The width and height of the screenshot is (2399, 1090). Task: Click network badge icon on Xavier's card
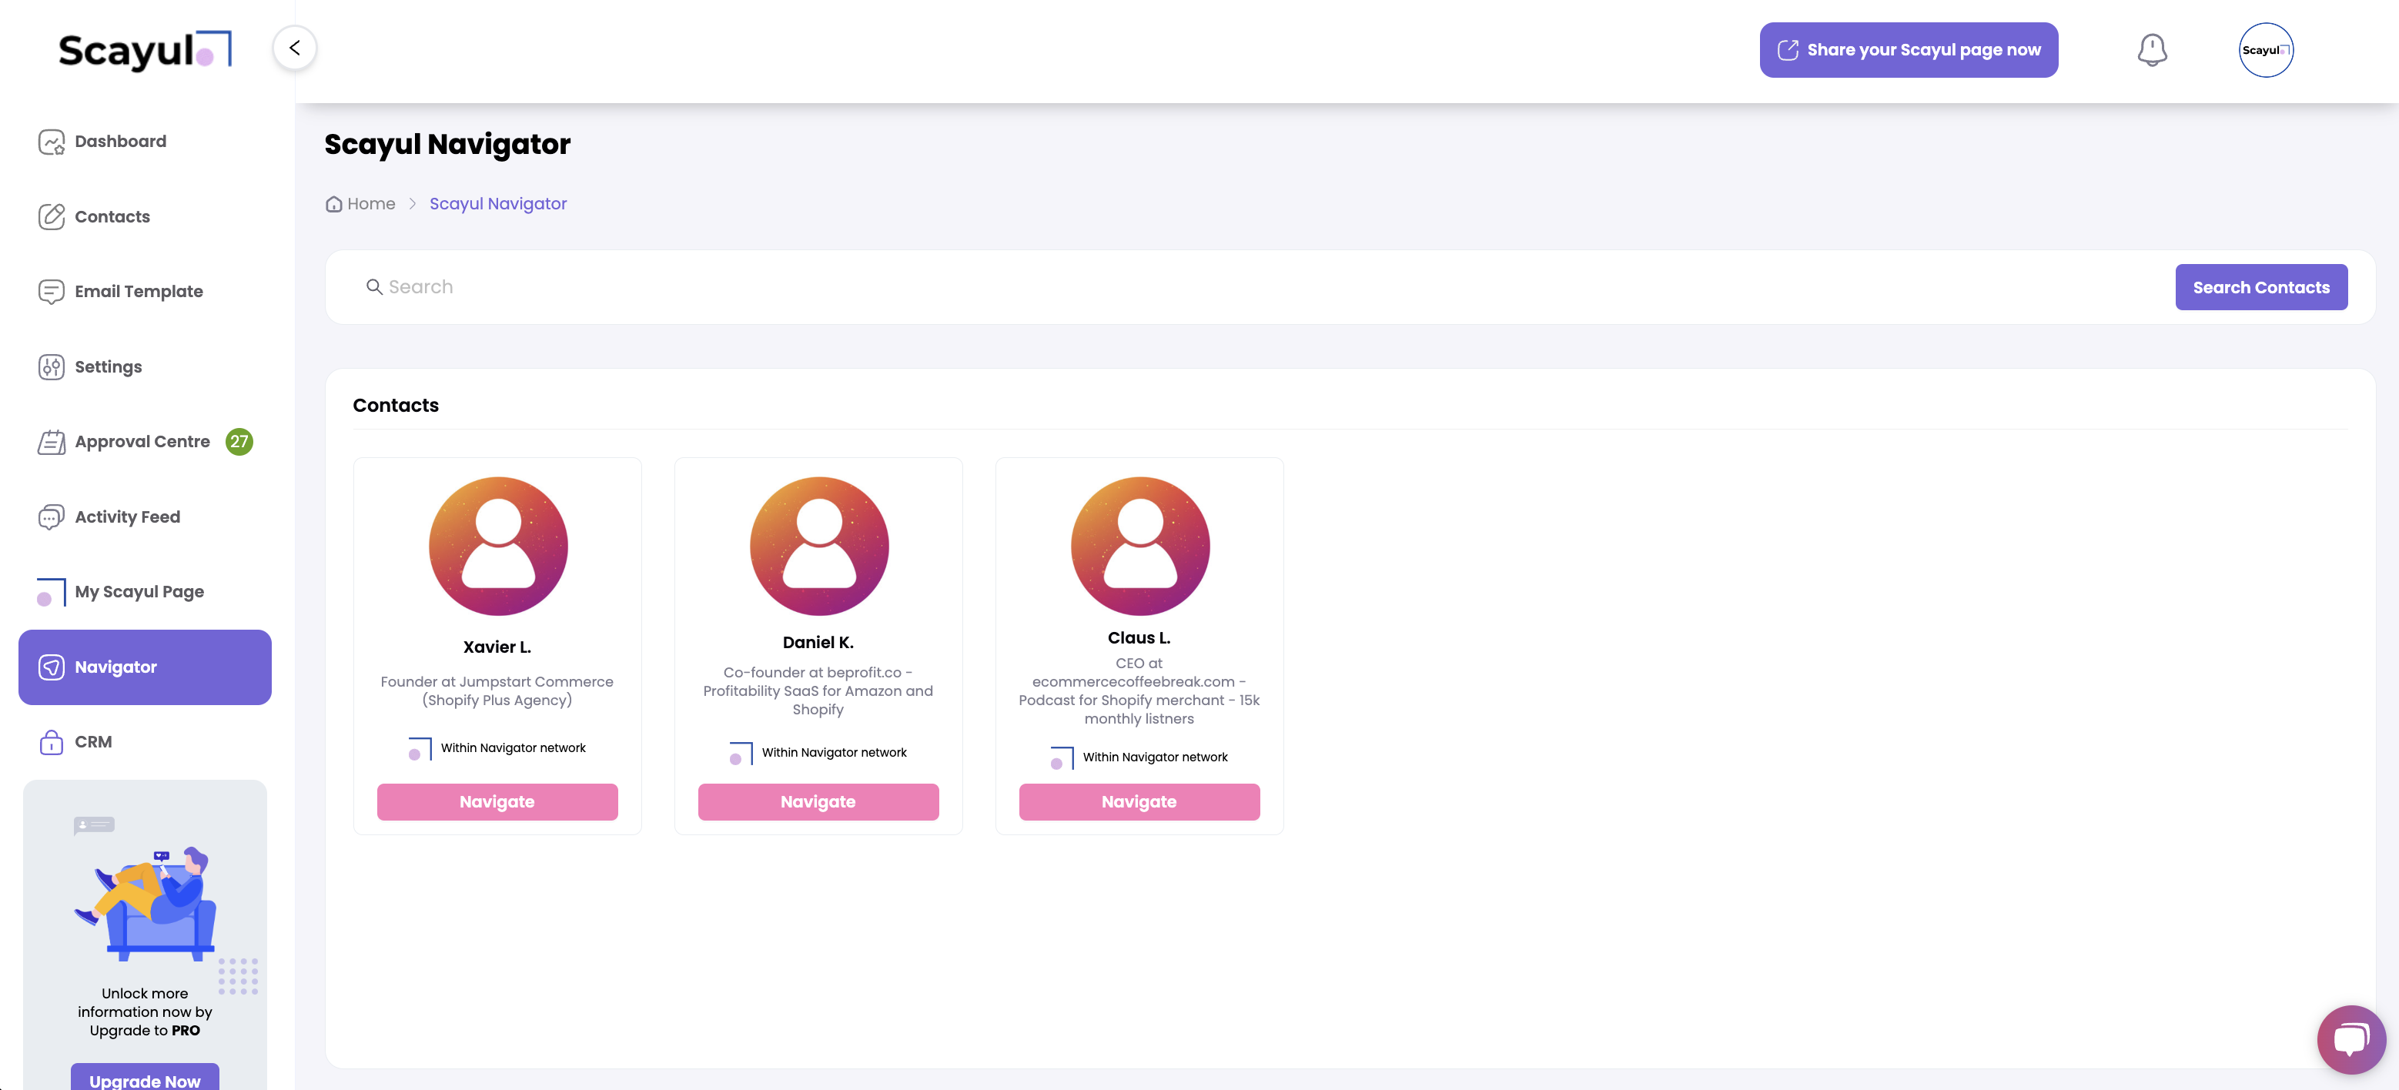pos(420,749)
